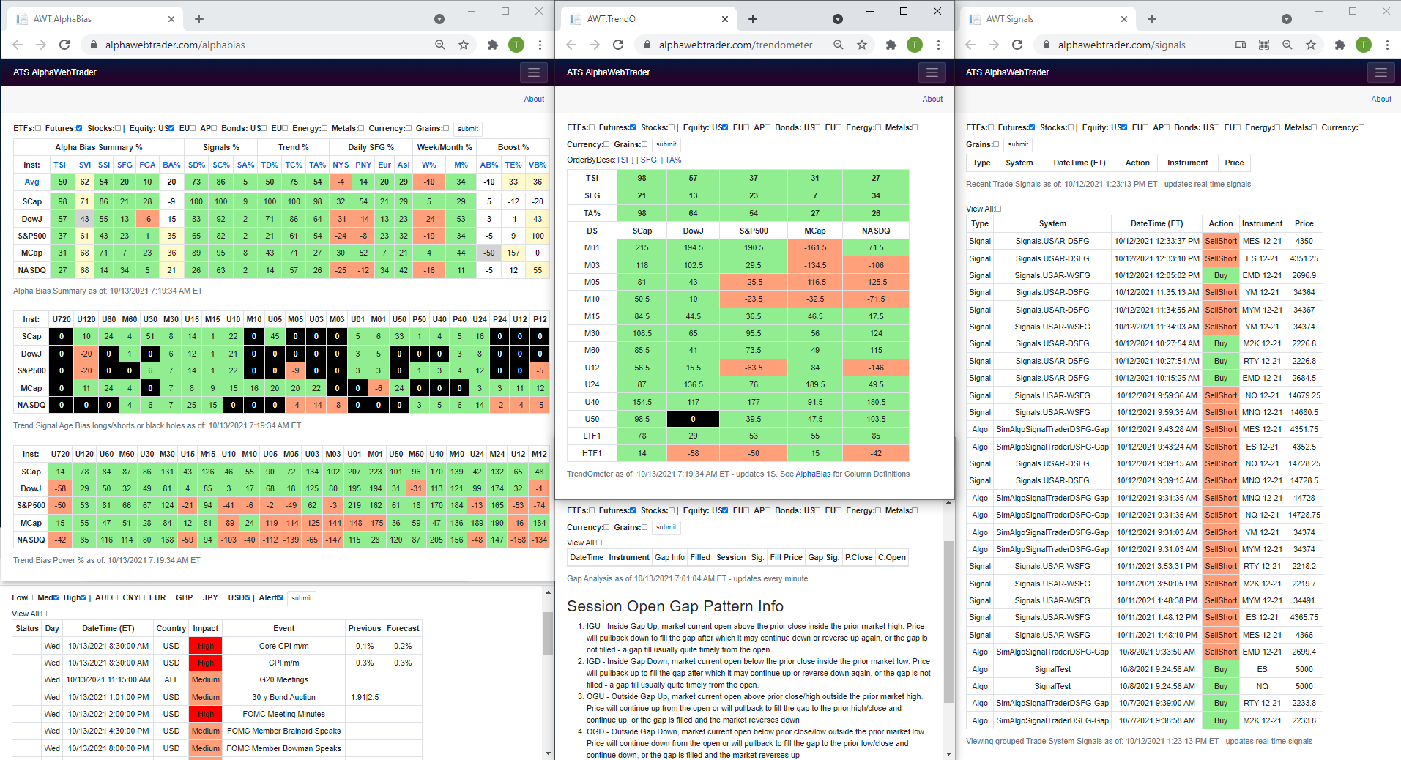The image size is (1401, 760).
Task: Disable the Alert checkbox in the calendar filter
Action: tap(280, 597)
